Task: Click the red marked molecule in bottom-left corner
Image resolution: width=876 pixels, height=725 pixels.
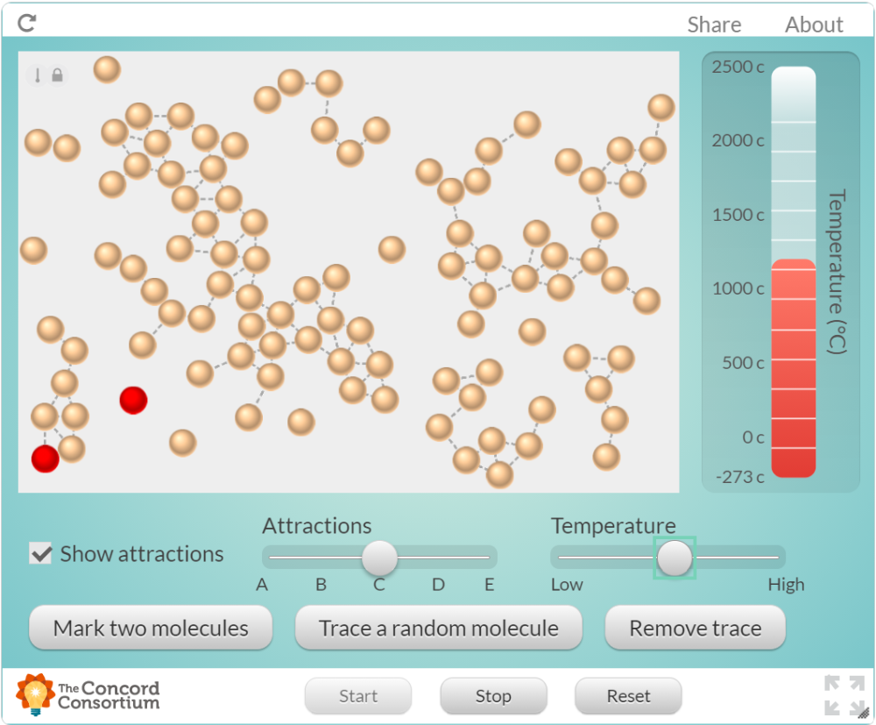Action: (x=46, y=458)
